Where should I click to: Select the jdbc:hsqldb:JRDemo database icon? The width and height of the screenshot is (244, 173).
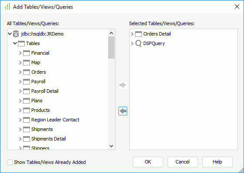point(16,34)
